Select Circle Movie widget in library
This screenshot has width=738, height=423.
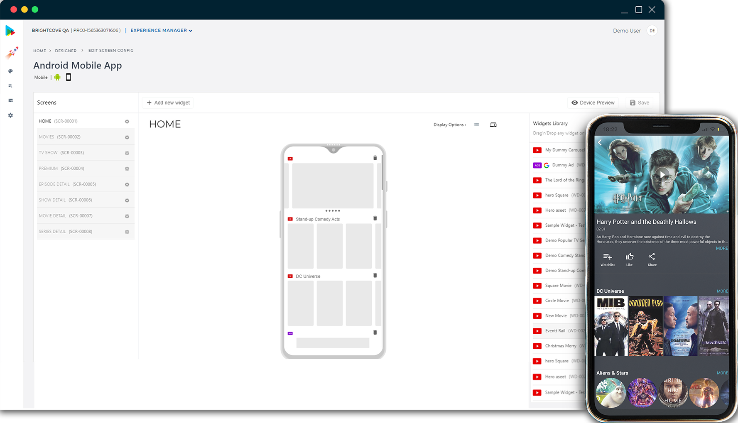tap(559, 301)
